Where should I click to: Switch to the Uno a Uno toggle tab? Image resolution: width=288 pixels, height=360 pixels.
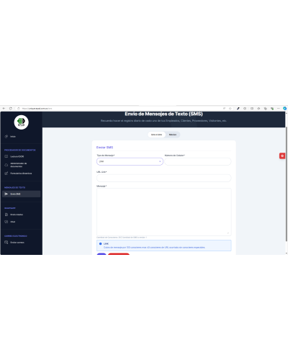pyautogui.click(x=156, y=135)
